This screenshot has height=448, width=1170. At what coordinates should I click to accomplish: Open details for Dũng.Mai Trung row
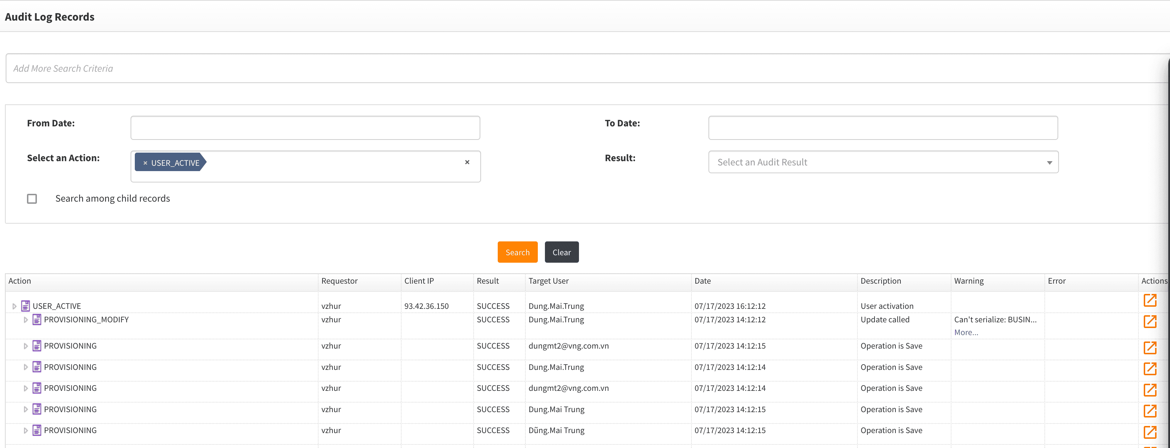pyautogui.click(x=1149, y=432)
